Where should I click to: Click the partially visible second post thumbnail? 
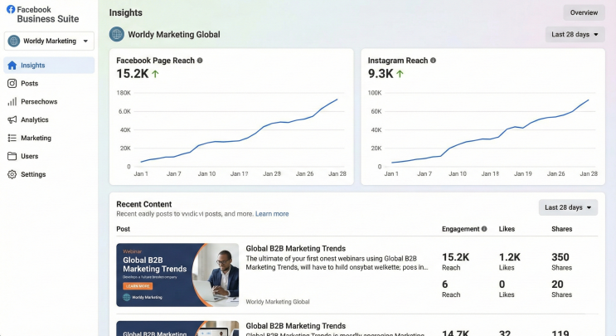[x=177, y=329]
